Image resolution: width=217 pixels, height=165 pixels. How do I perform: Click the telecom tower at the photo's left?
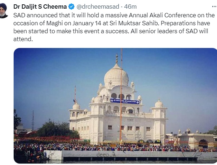(x=33, y=120)
